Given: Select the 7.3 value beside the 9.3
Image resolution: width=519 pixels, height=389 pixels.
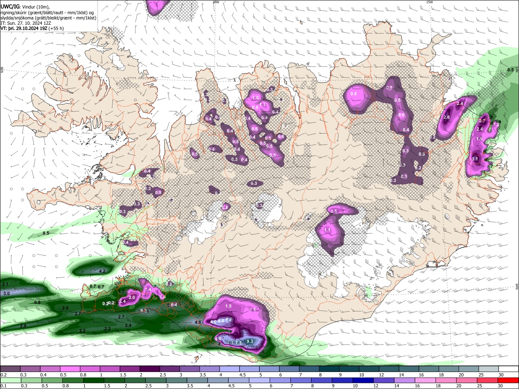Looking at the screenshot, I should point(238,343).
